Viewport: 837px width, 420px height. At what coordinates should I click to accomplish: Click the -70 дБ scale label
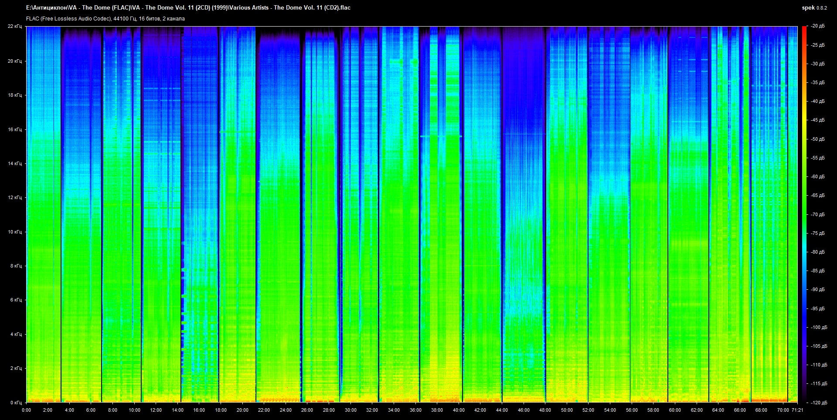(x=817, y=214)
